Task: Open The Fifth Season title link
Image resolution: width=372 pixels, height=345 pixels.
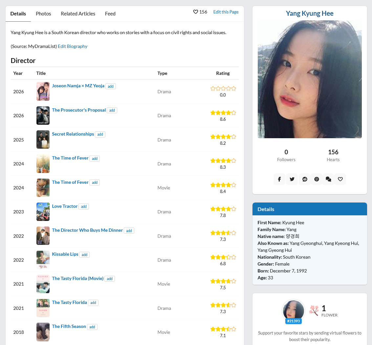Action: point(69,326)
